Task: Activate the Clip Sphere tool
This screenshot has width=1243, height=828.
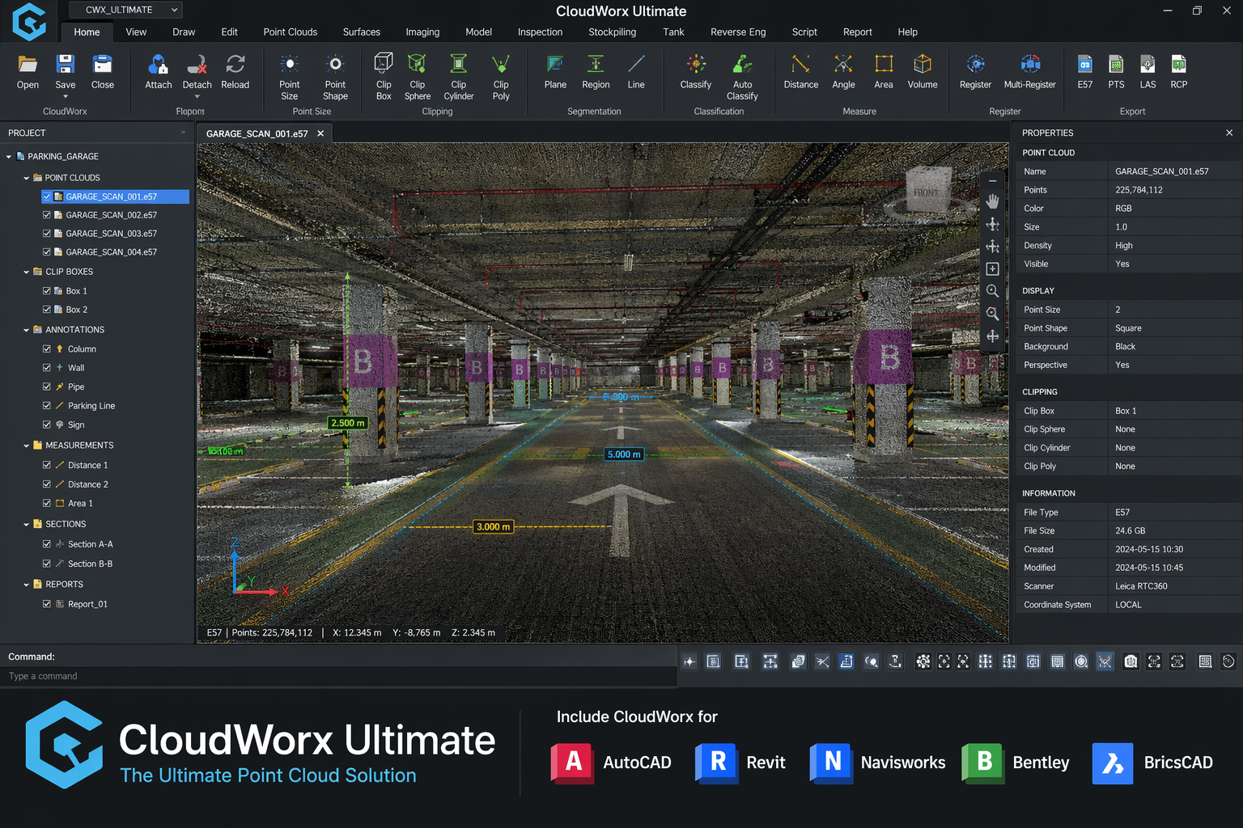Action: (418, 78)
